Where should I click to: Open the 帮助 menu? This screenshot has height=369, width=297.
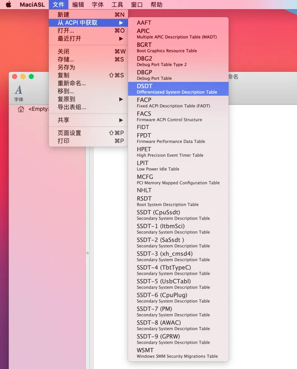click(156, 4)
